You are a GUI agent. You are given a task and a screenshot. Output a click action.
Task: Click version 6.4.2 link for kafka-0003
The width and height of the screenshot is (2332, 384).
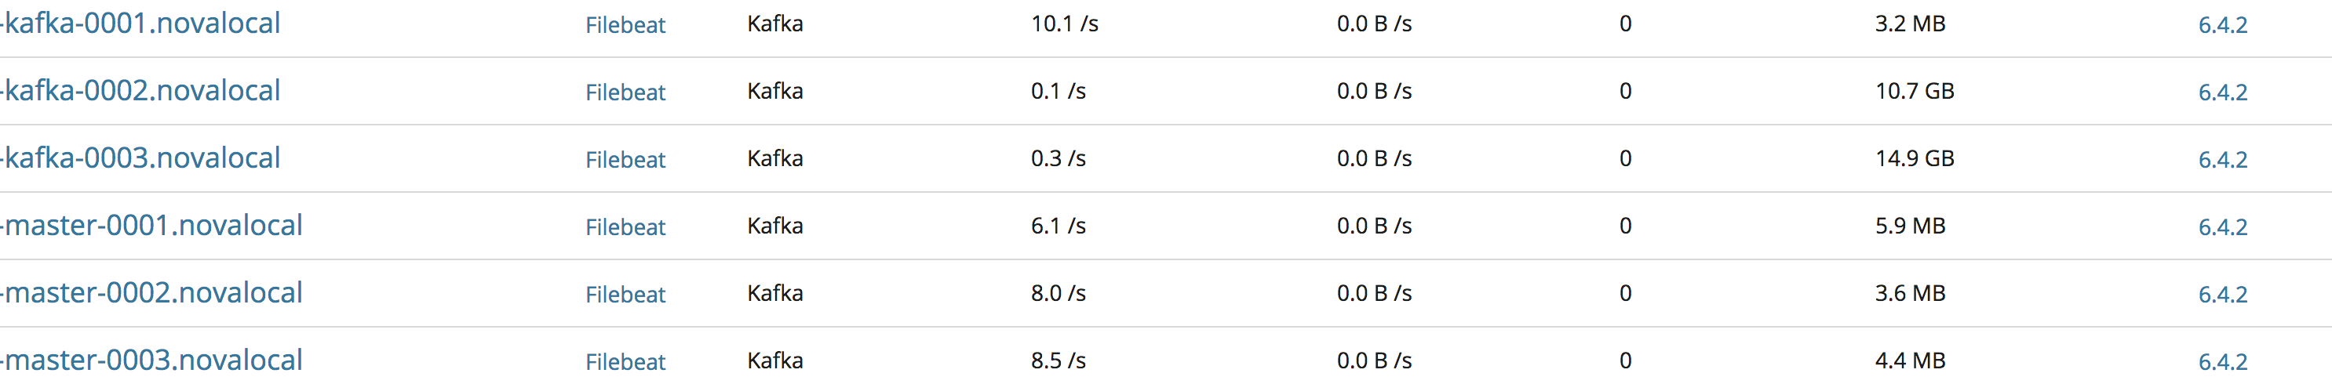pos(2224,159)
